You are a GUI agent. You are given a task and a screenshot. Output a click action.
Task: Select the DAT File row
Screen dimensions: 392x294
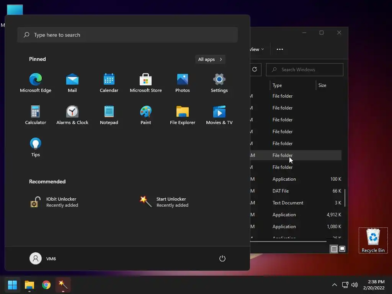click(296, 191)
